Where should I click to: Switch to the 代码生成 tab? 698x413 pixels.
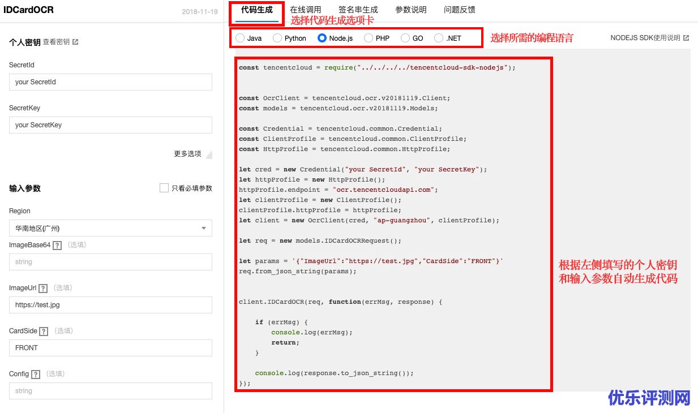[x=257, y=10]
